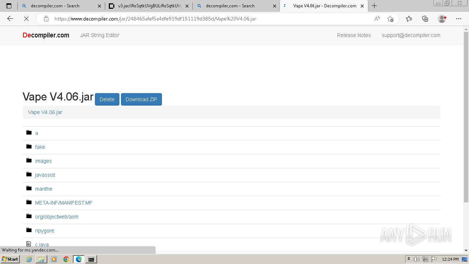Screen dimensions: 469x264
Task: Select the Vape V4.06.jar tab
Action: click(324, 6)
